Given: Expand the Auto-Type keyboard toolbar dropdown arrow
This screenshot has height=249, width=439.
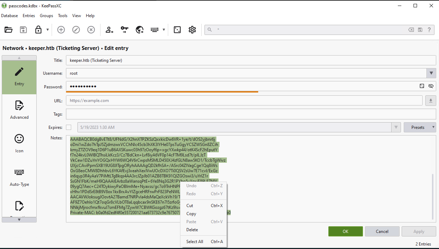Looking at the screenshot, I should click(x=164, y=30).
